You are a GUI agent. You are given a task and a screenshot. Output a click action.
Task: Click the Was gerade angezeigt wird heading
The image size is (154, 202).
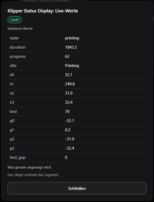point(29,167)
